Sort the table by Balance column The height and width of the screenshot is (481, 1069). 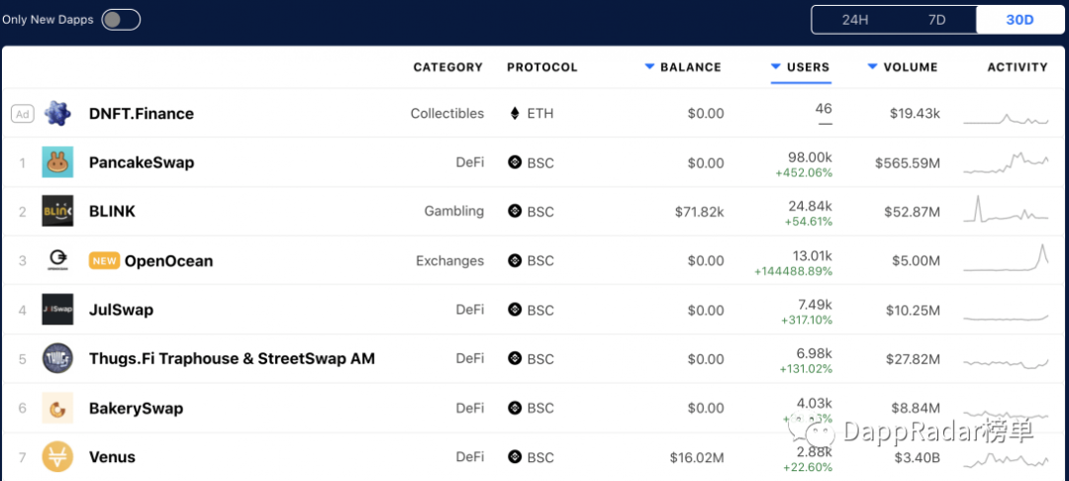tap(683, 66)
